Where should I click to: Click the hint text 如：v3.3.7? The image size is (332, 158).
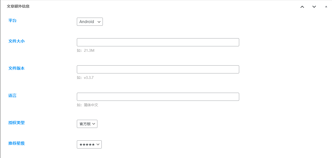85,78
